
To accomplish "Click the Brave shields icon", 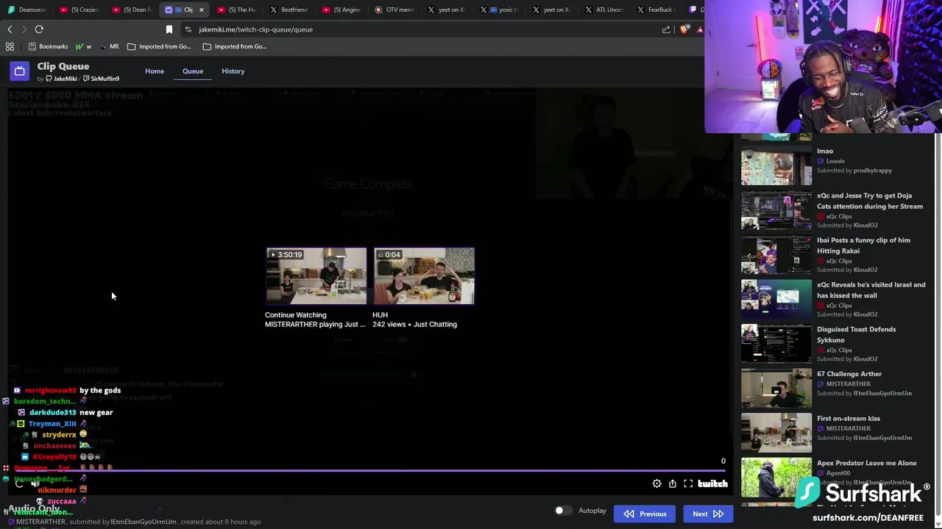I will click(685, 29).
